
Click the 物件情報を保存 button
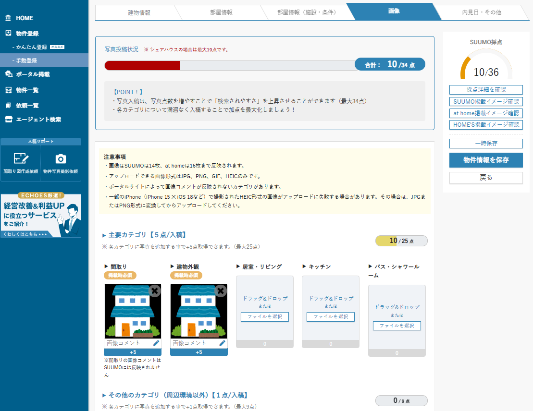click(486, 160)
